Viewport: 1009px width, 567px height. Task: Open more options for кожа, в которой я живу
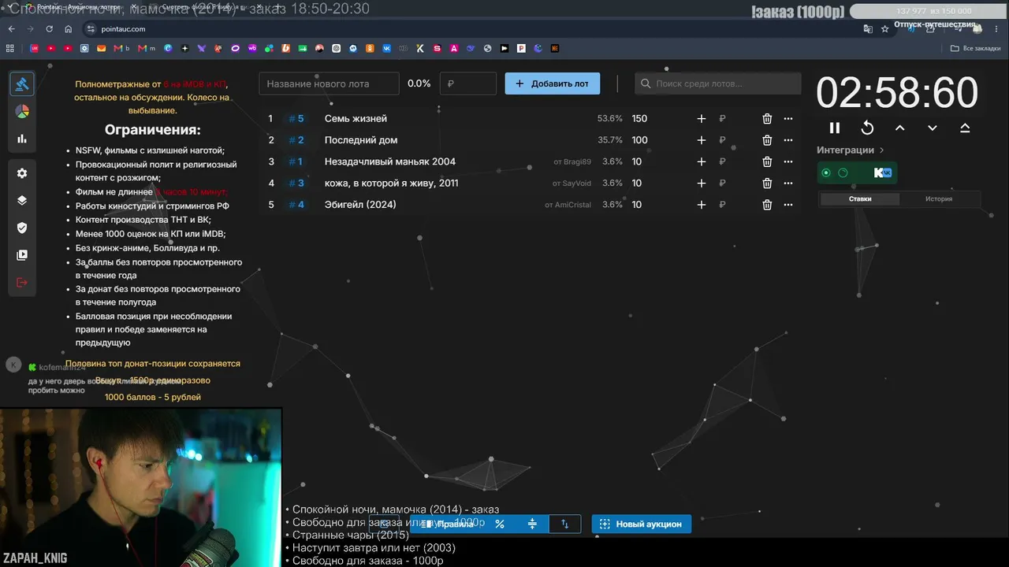point(788,183)
